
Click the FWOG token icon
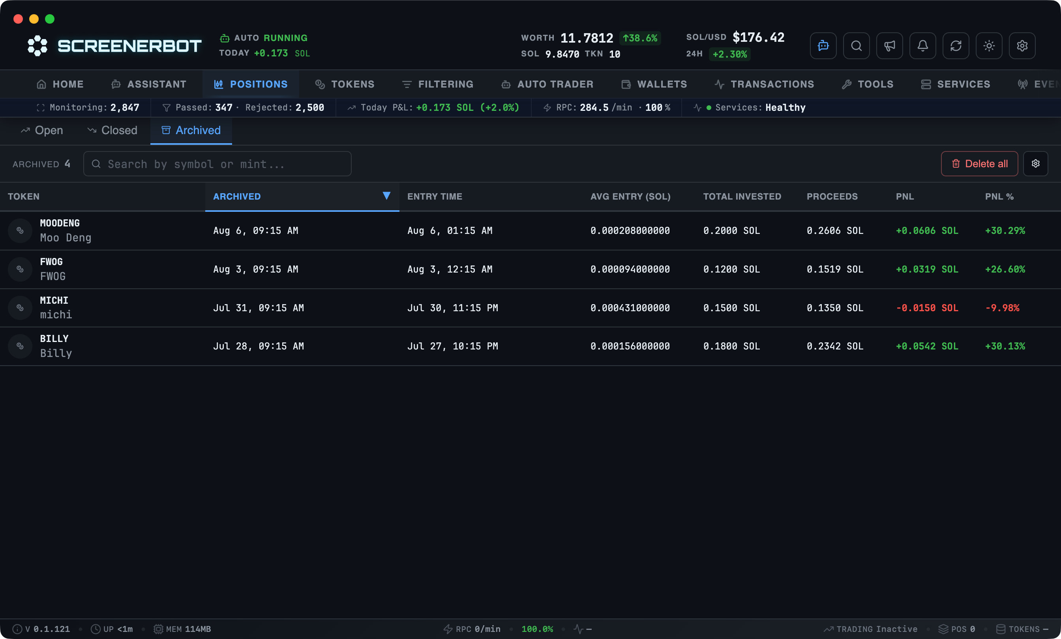(x=20, y=269)
